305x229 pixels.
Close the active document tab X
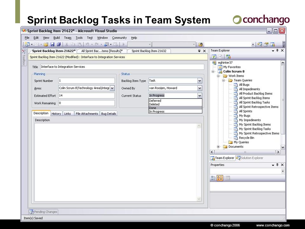click(x=204, y=51)
